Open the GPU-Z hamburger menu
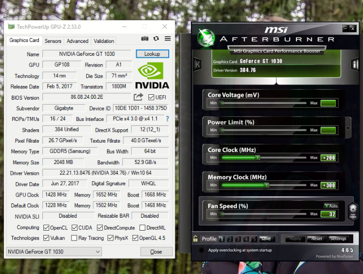This screenshot has width=363, height=274. point(168,39)
